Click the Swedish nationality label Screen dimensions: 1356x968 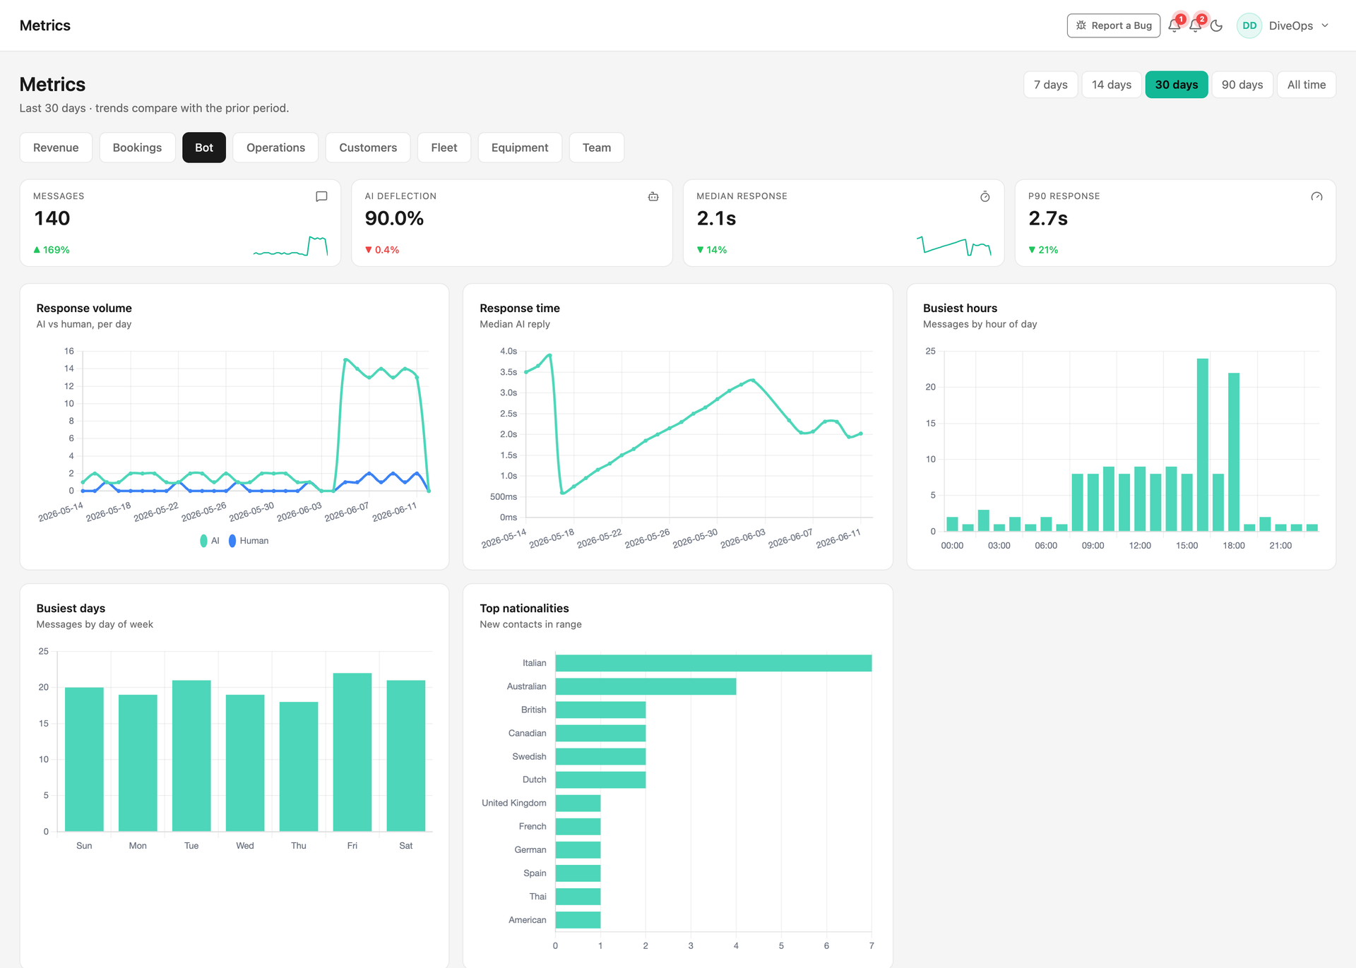[x=529, y=756]
